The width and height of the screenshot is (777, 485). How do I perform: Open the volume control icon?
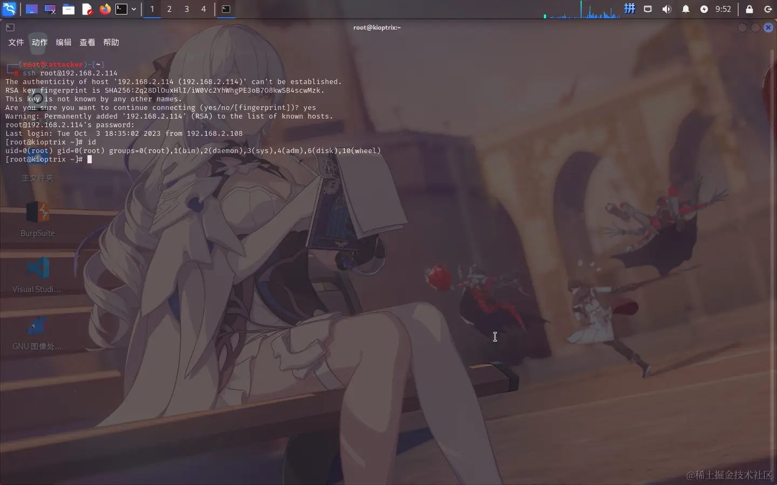[x=667, y=9]
